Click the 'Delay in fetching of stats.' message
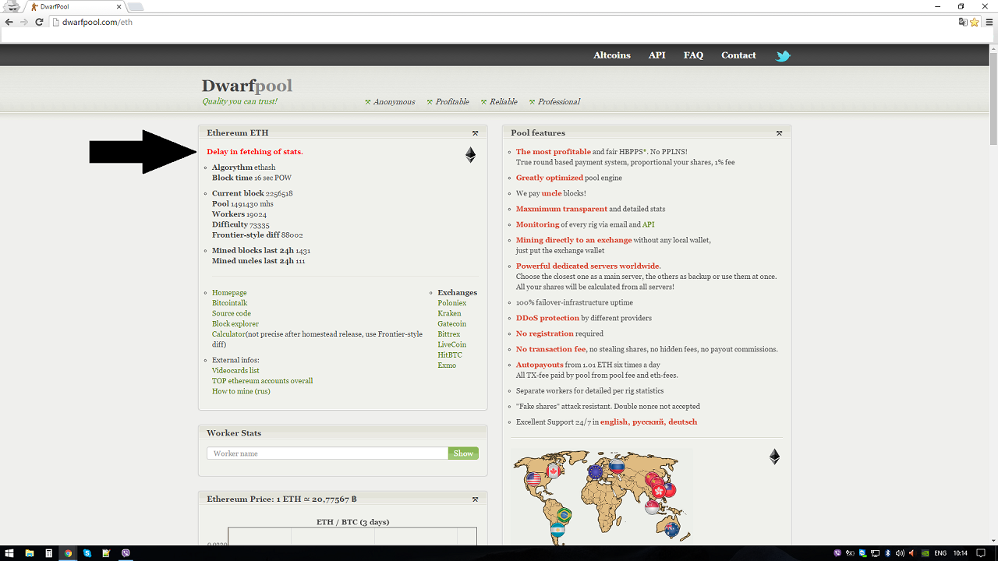Screen dimensions: 998x561 pos(255,152)
